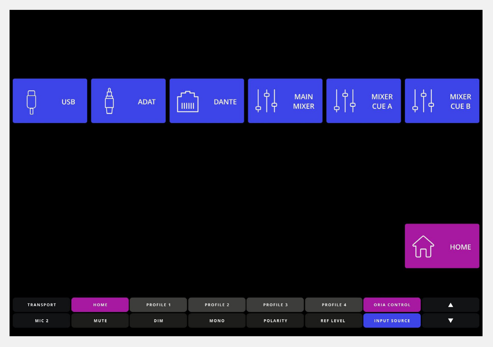
Task: Flip the Polarity switch
Action: (275, 320)
